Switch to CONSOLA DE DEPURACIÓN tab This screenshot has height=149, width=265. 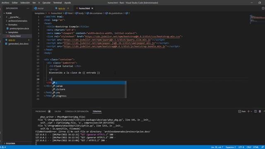pos(77,111)
